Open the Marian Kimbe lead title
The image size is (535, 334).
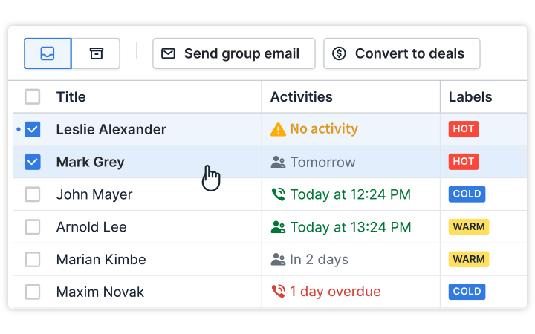pyautogui.click(x=101, y=259)
